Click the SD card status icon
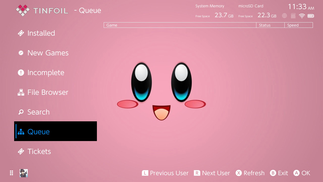Screen dimensions: 323x182 (293, 16)
